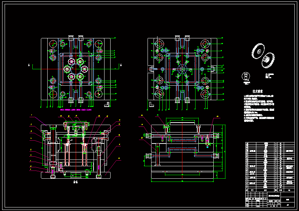299x211 pixels.
Task: Click the isometric gear pair 3D view
Action: [263, 56]
